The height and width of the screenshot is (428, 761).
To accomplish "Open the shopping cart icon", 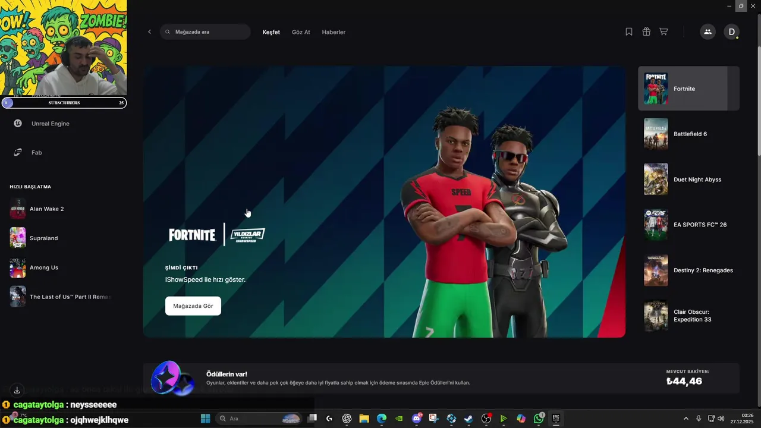I will pos(663,32).
